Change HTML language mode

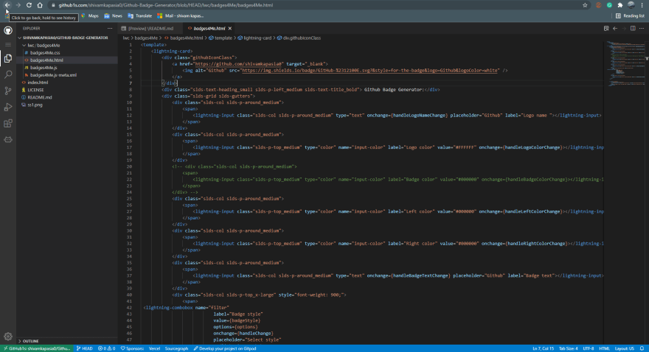[604, 348]
